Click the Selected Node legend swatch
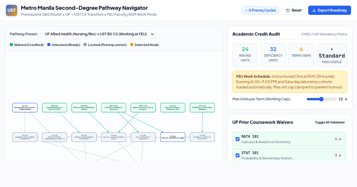Viewport: 357px width, 187px height. coord(132,45)
